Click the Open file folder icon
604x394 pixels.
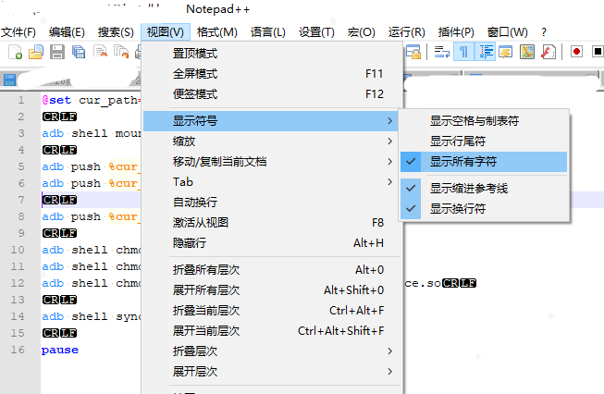(36, 52)
